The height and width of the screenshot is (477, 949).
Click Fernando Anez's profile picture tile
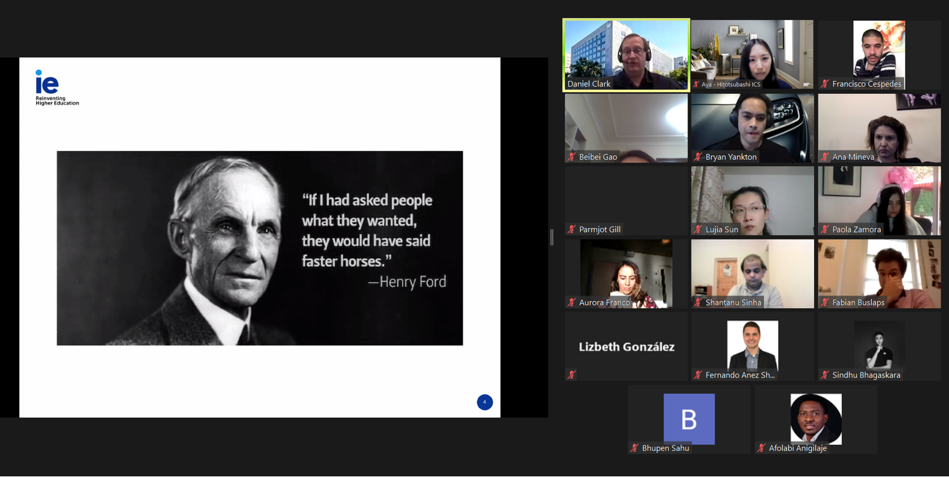tap(752, 345)
